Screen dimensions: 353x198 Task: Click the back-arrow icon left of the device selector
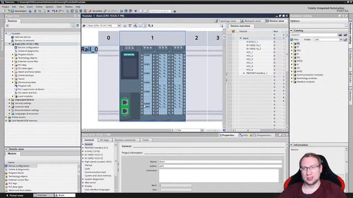pos(84,26)
